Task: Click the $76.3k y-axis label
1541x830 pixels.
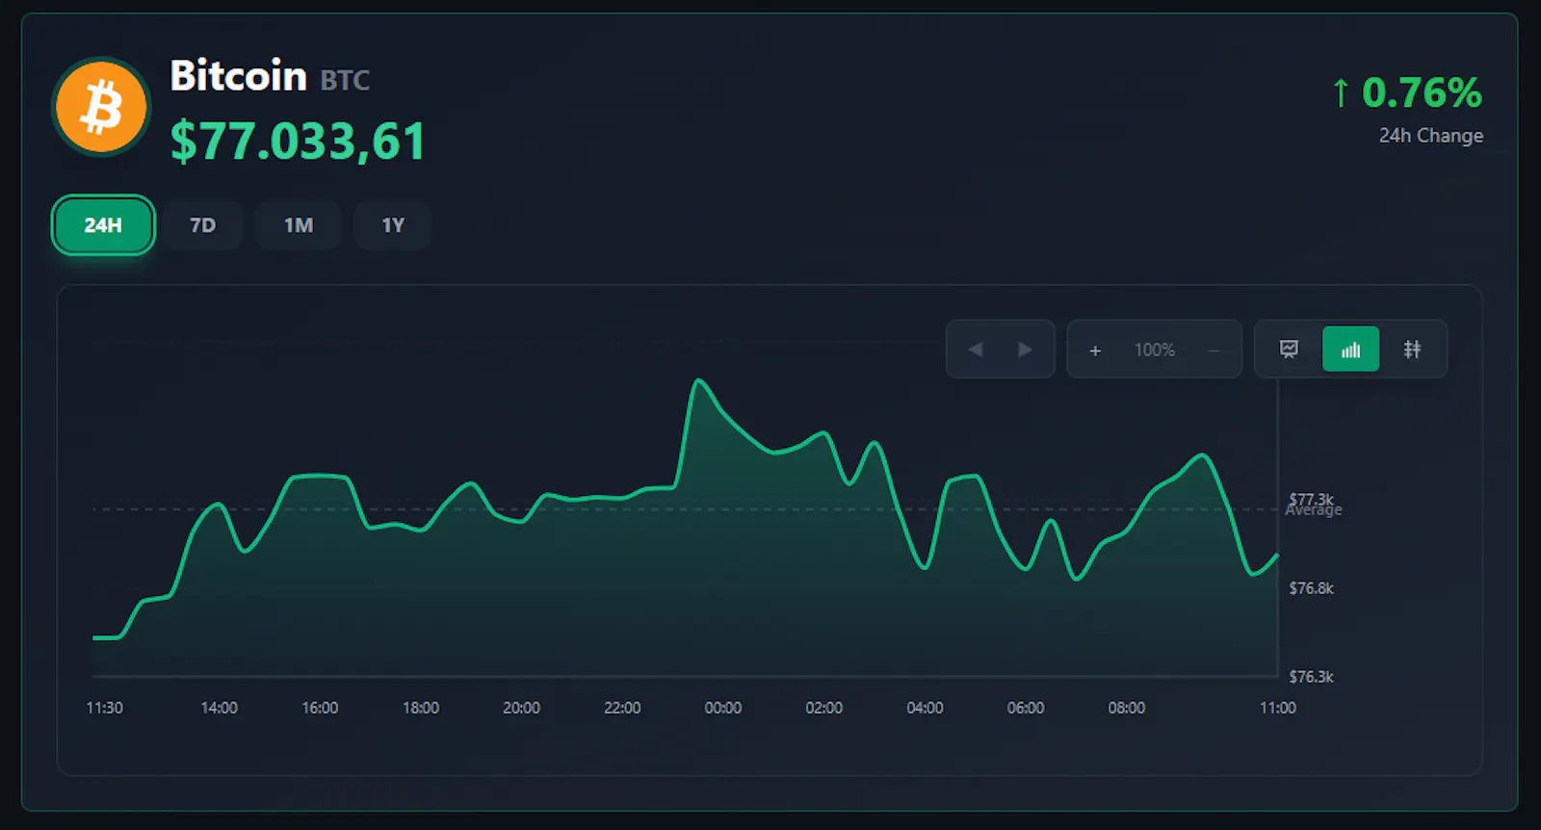Action: click(x=1311, y=677)
